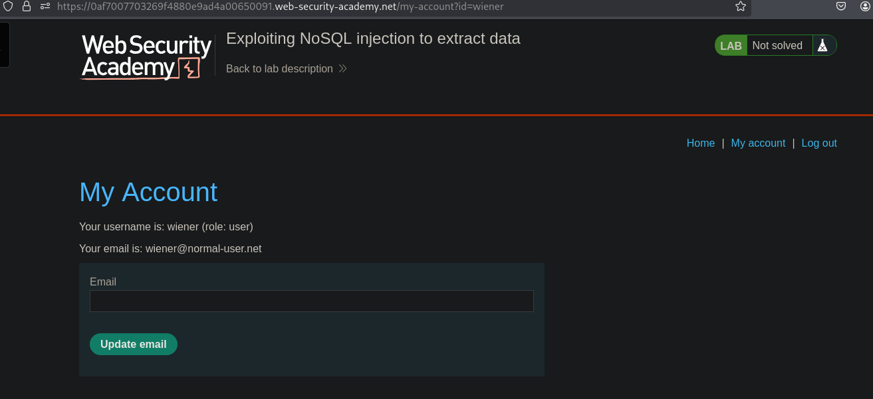Click the lab flask icon

[822, 46]
